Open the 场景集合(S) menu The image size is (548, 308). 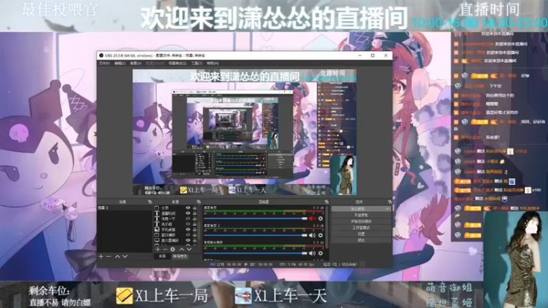177,63
